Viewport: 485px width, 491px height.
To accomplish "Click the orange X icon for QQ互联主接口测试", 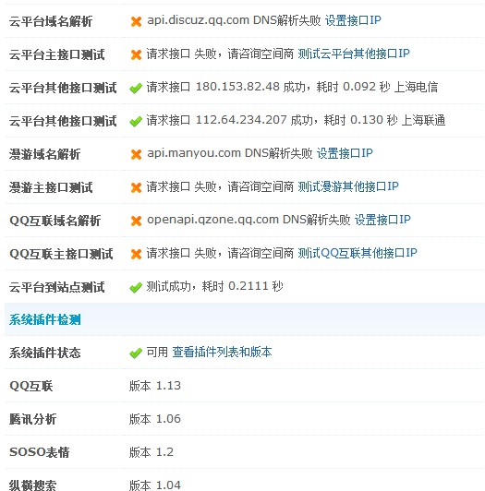I will (x=136, y=254).
